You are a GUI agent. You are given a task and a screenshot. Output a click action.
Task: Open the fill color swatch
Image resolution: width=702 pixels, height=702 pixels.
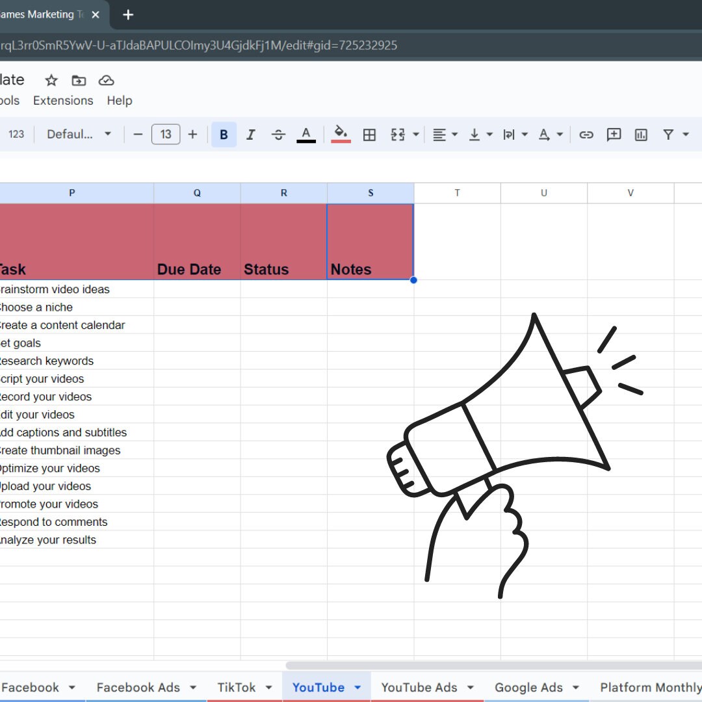[341, 135]
